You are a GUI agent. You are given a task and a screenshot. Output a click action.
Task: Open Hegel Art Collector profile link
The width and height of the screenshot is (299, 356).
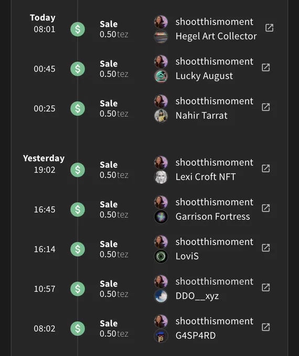click(216, 36)
